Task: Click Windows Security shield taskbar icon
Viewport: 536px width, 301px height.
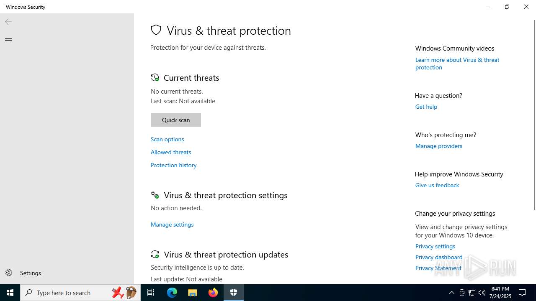Action: (x=234, y=293)
